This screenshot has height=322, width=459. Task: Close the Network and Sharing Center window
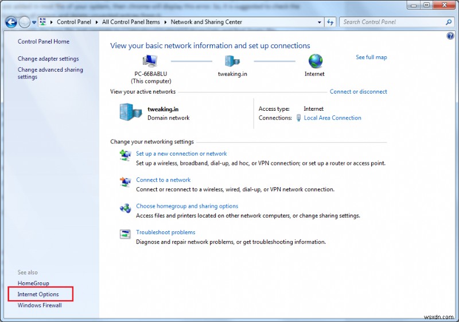[x=444, y=5]
